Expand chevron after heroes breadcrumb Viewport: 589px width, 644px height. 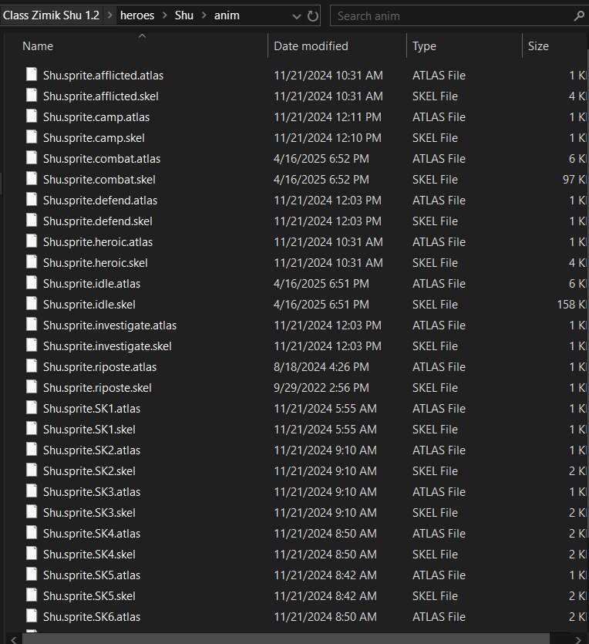[x=164, y=15]
